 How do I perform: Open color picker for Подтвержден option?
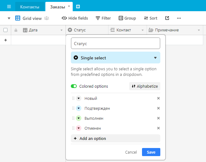[x=79, y=108]
